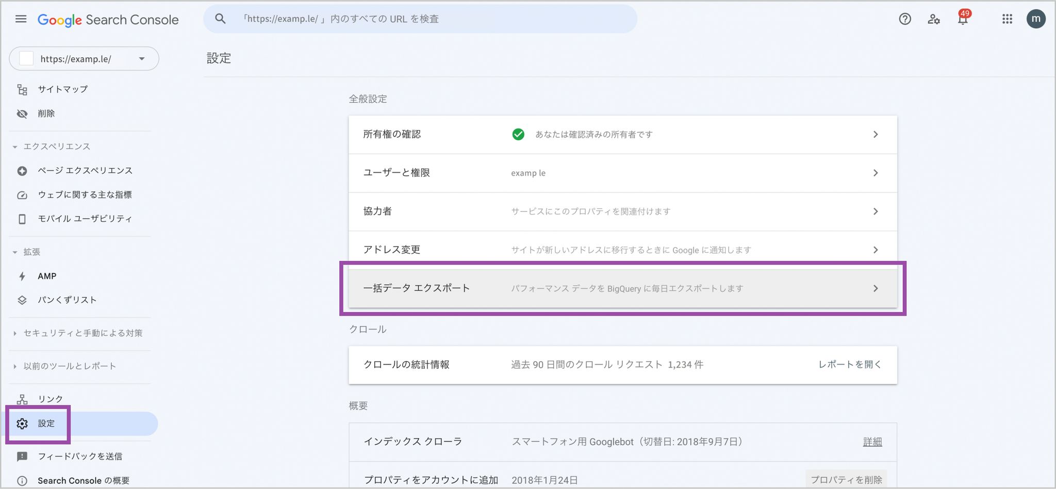The image size is (1056, 489).
Task: Open the https://examp.le/ property selector
Action: point(84,59)
